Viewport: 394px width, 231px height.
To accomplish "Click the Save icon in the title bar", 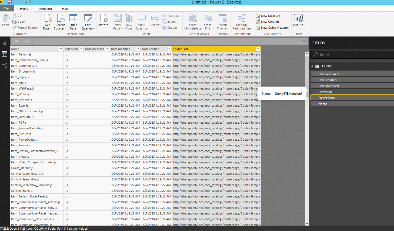I will pos(10,2).
